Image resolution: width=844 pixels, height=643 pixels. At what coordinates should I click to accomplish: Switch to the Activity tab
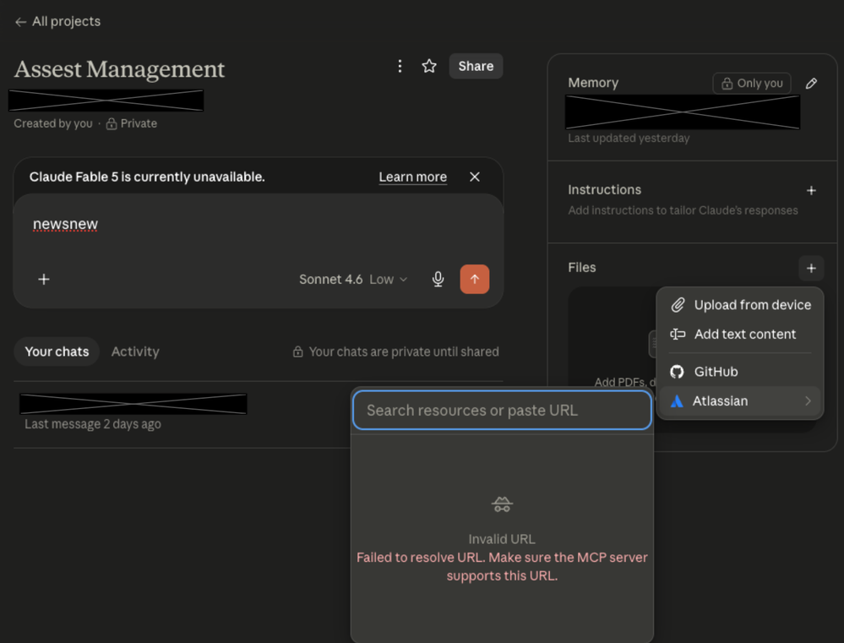135,351
